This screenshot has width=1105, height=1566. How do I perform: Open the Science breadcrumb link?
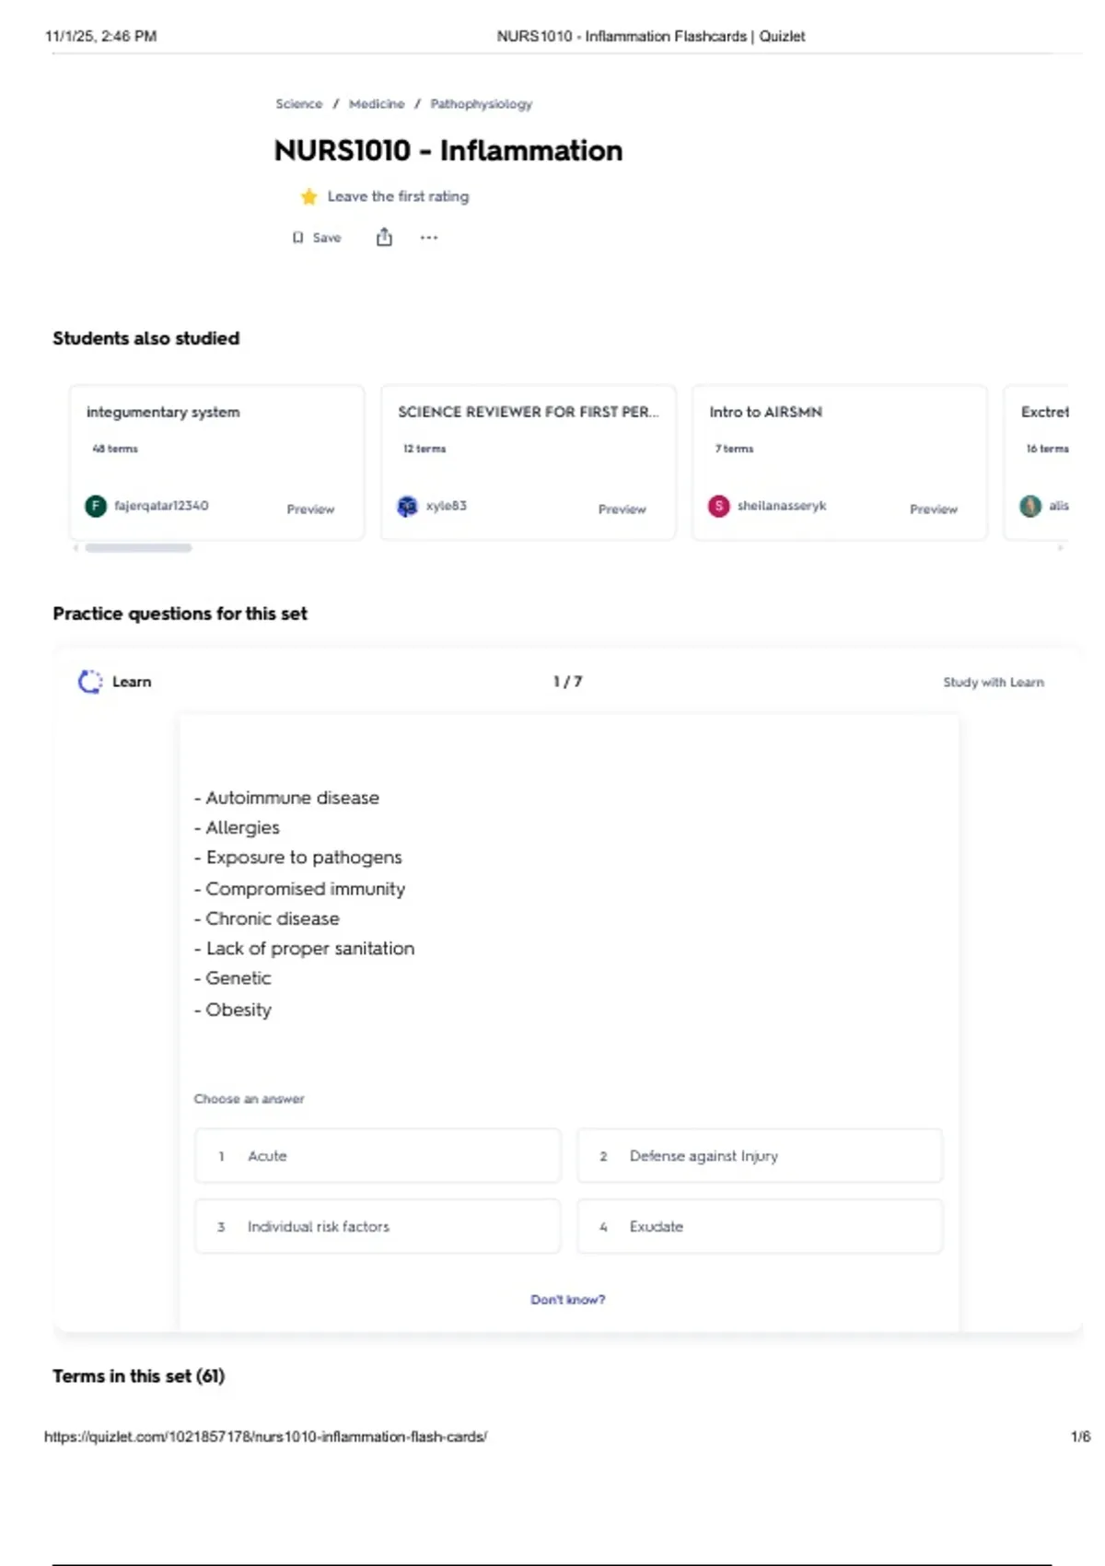(x=299, y=104)
